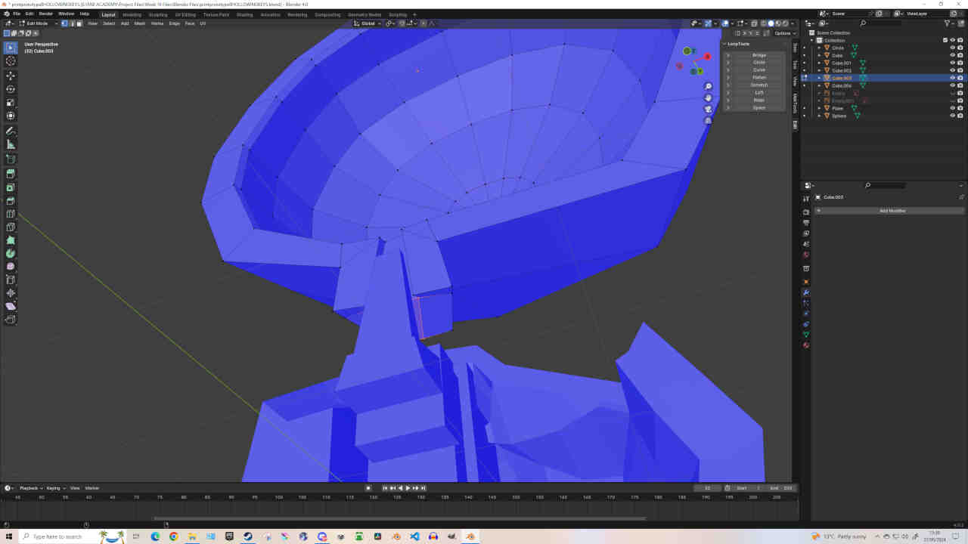Disable render for Cube.002 camera icon
Image resolution: width=968 pixels, height=544 pixels.
coord(960,70)
